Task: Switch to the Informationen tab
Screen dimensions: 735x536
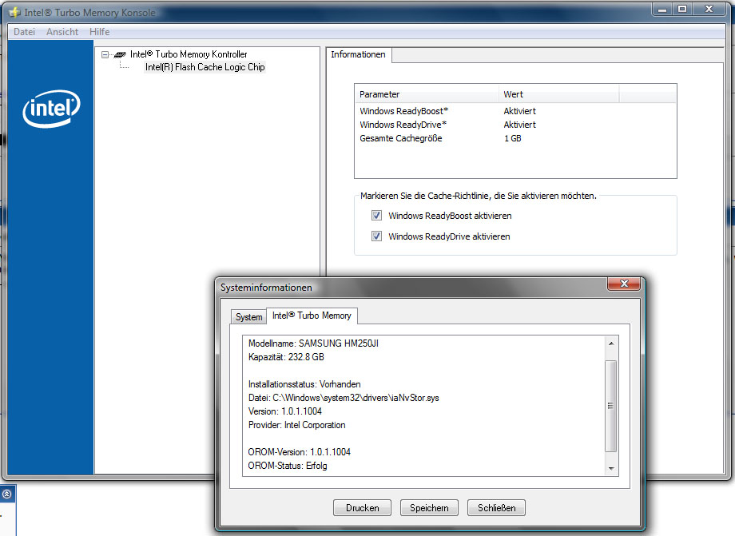Action: 358,54
